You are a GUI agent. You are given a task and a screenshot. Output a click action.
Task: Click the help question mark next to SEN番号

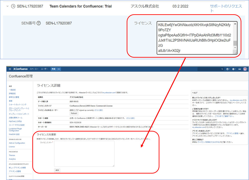[x=39, y=23]
